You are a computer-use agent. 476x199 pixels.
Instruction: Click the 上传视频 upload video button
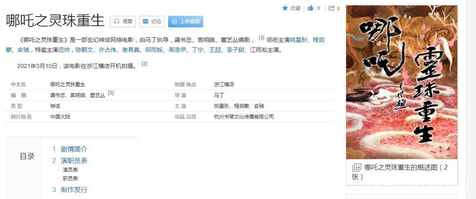(186, 22)
